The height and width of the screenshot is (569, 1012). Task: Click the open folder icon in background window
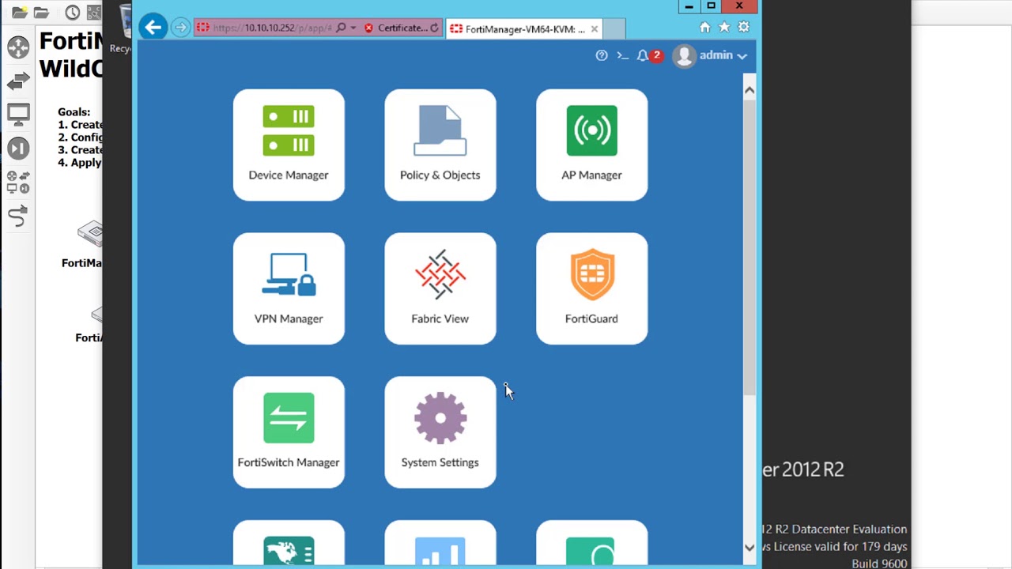tap(41, 13)
